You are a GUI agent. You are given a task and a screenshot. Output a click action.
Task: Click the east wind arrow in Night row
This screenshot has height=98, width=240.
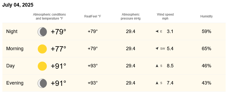[x=157, y=31]
